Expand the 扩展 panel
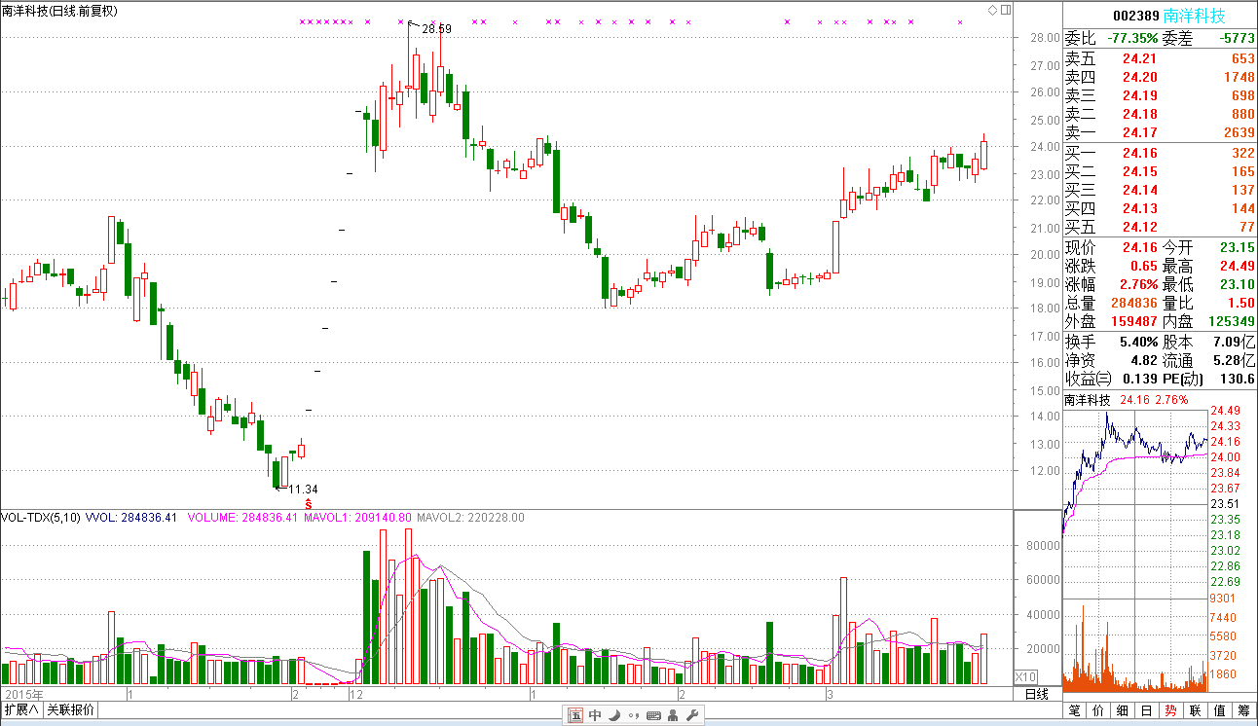1258x726 pixels. (x=20, y=709)
